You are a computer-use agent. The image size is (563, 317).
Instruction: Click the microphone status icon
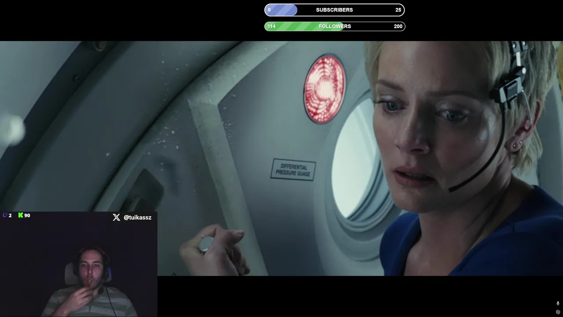pyautogui.click(x=558, y=303)
